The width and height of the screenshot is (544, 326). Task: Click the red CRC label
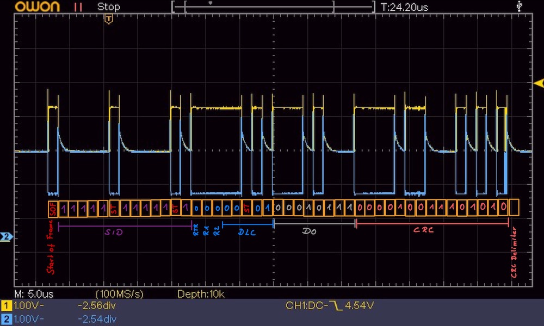[423, 230]
